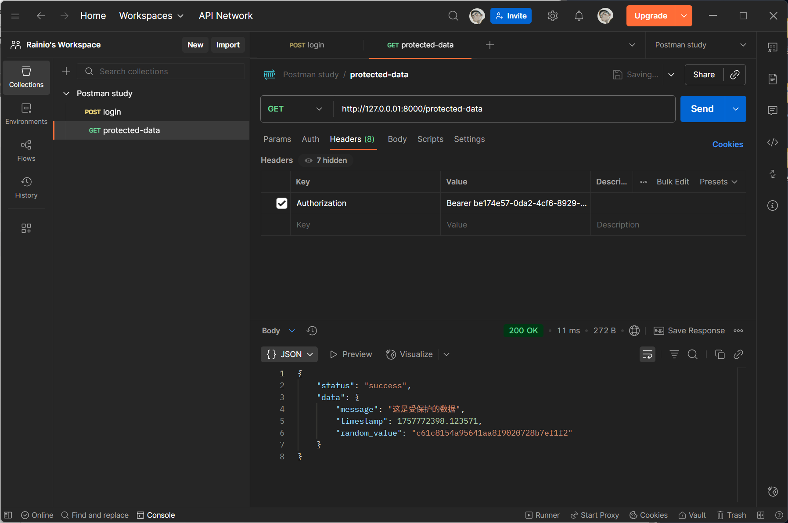Open the code snippet icon
The height and width of the screenshot is (523, 788).
click(773, 142)
